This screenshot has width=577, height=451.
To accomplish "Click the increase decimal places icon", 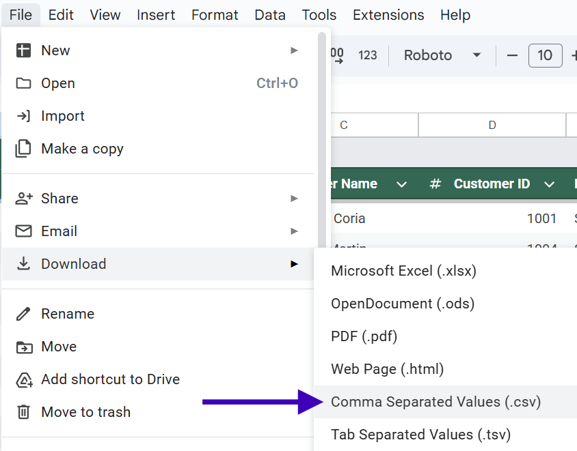I will (338, 55).
